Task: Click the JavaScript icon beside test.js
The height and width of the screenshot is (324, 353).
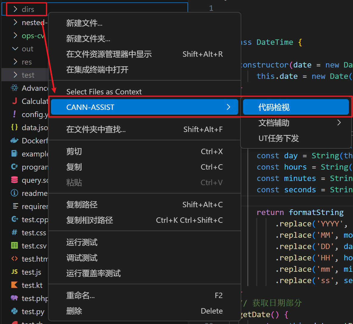Action: [14, 272]
